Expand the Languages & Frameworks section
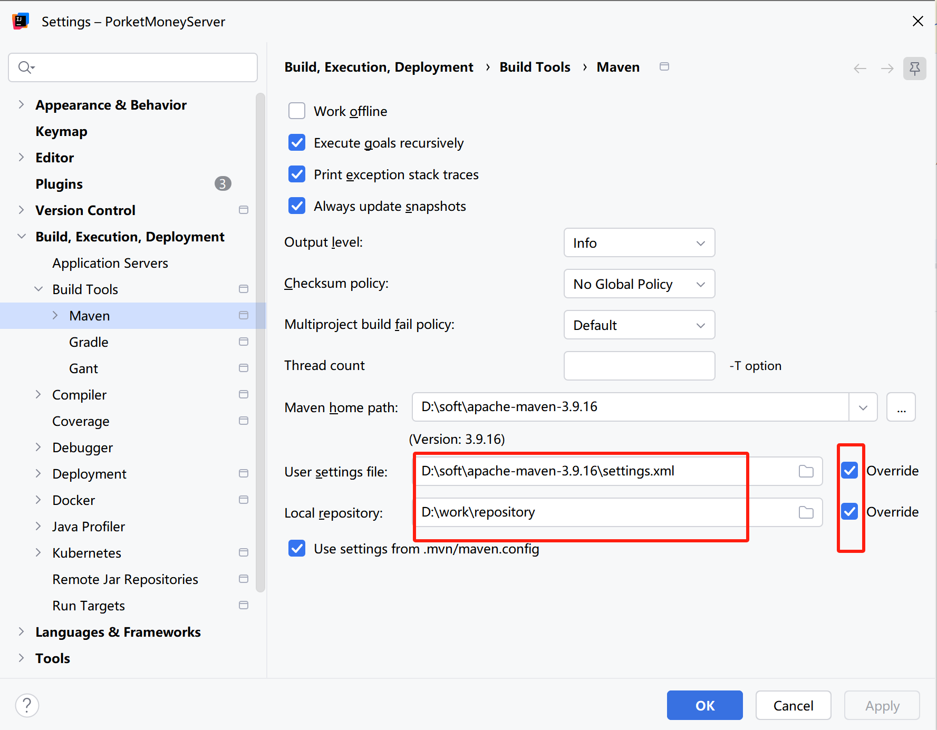This screenshot has width=937, height=730. coord(21,631)
